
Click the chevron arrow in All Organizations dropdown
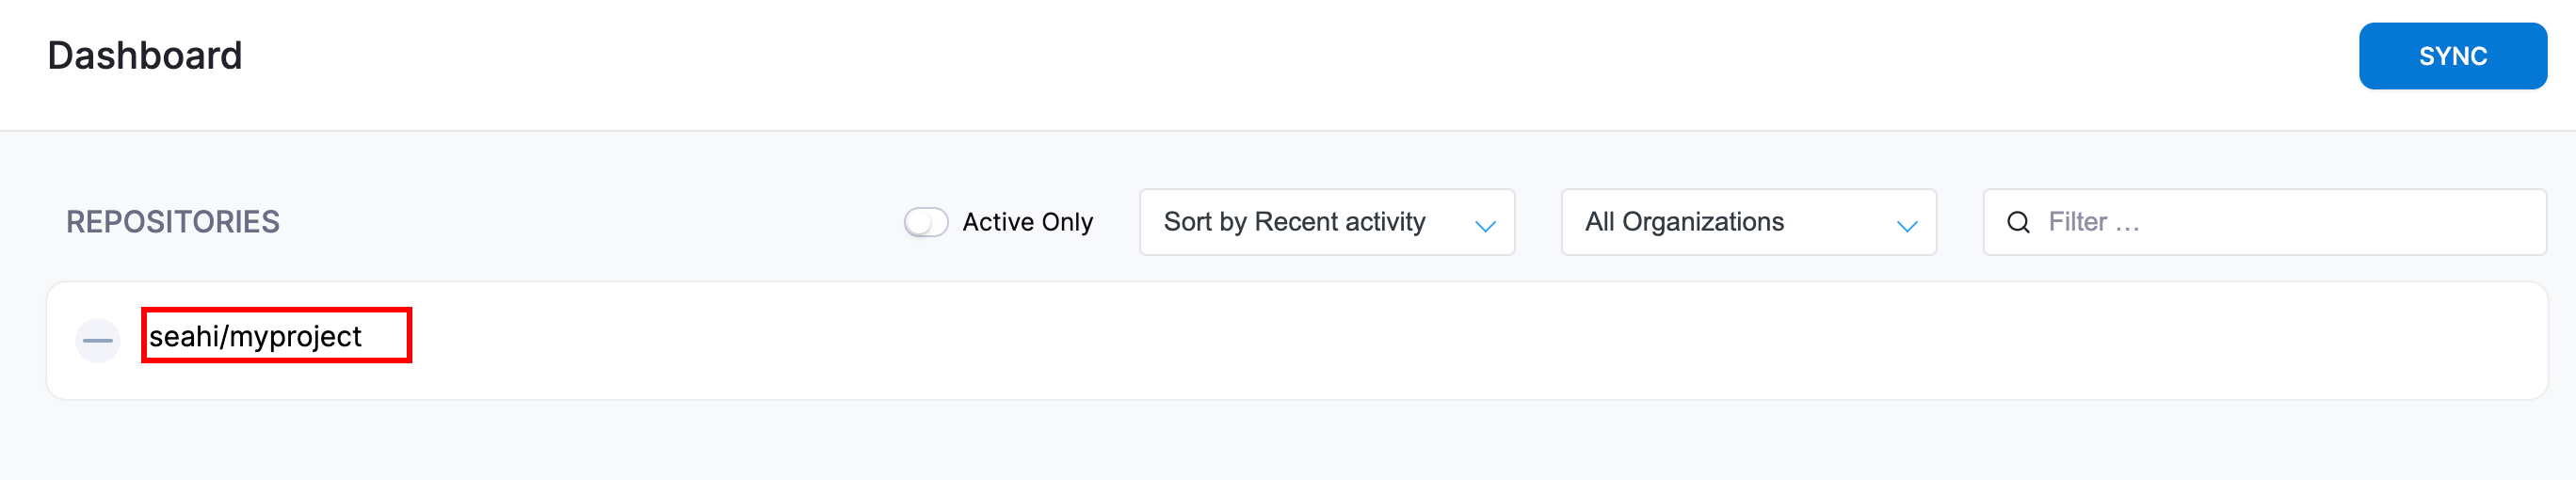point(1907,226)
